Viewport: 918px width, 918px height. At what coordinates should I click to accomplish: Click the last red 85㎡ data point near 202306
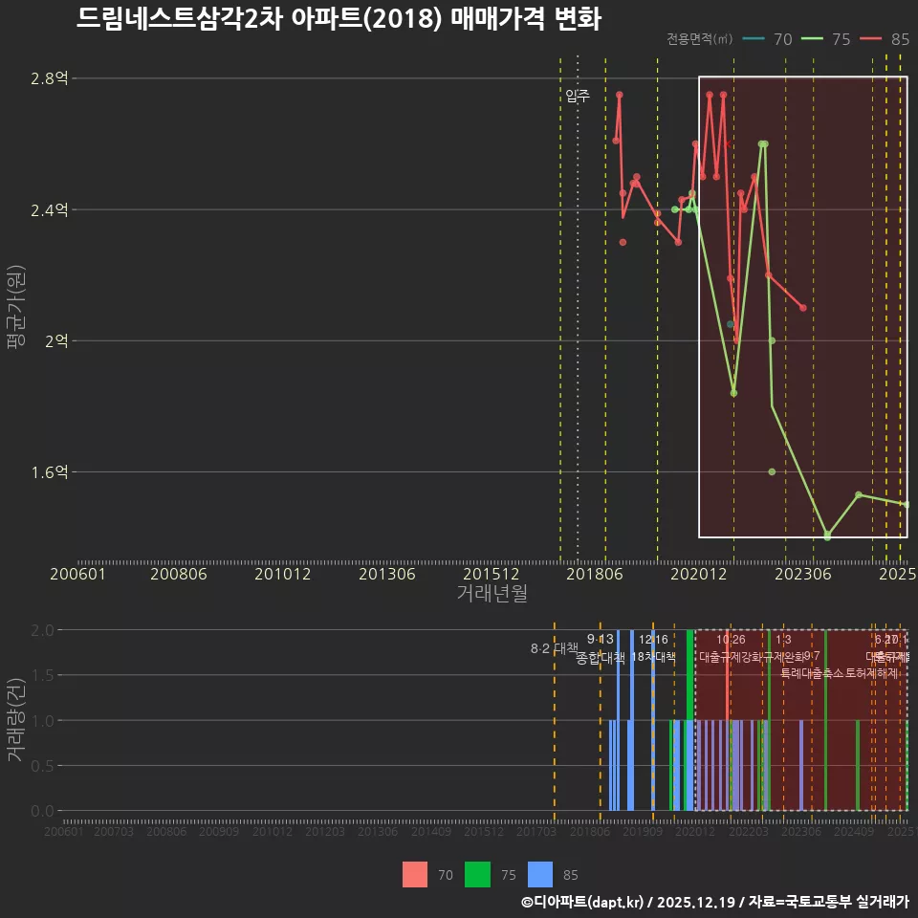pyautogui.click(x=803, y=308)
